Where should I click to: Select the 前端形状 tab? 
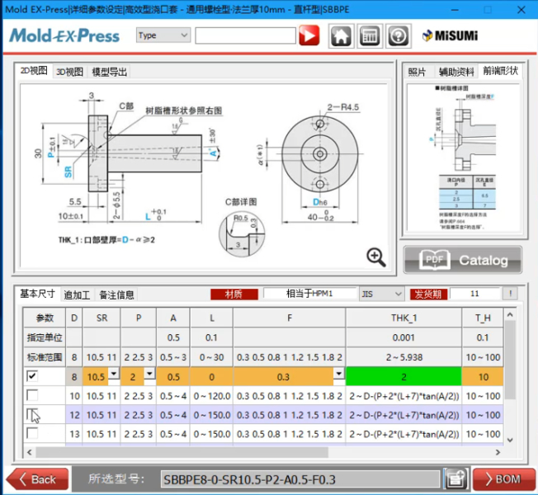coord(500,71)
